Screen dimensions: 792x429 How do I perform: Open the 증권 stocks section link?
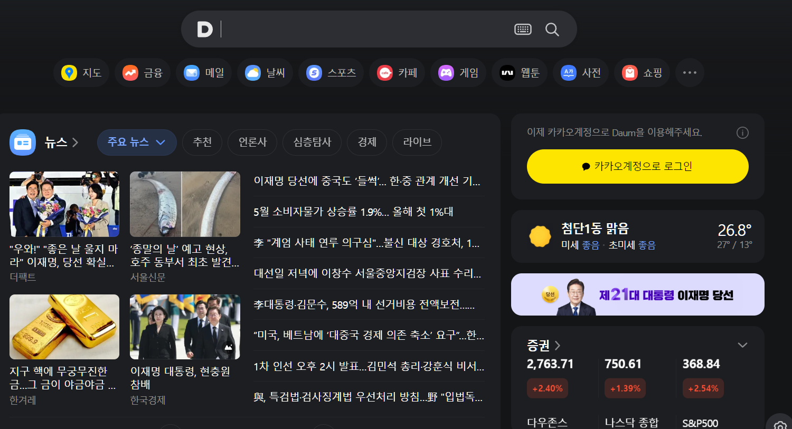tap(543, 345)
